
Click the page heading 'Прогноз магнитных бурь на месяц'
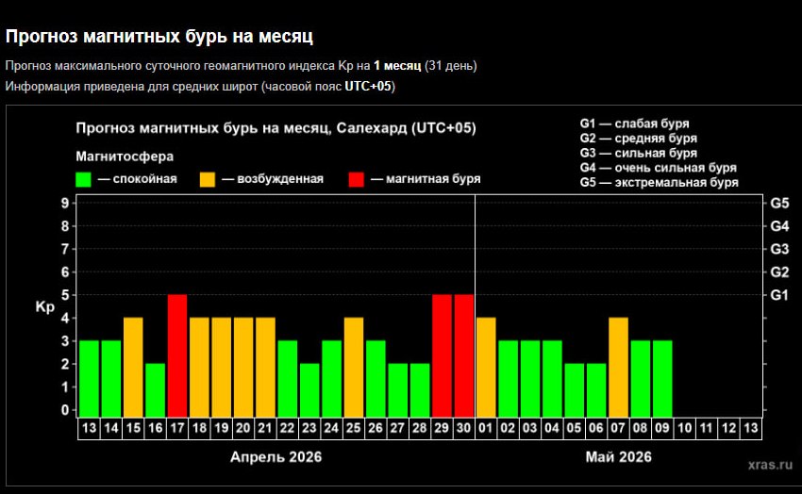(159, 37)
